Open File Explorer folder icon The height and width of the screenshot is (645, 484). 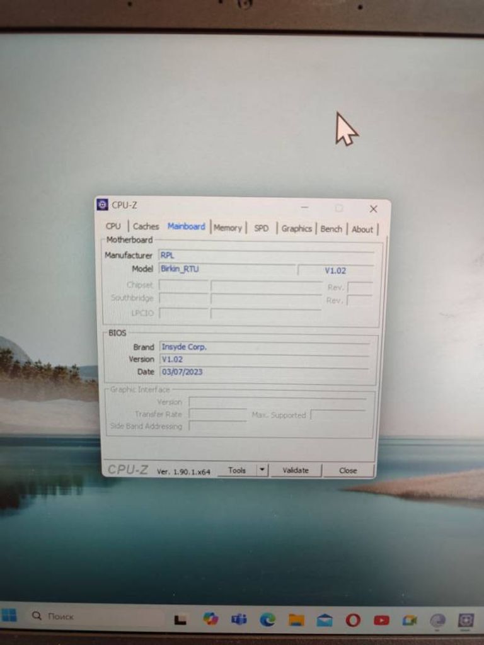click(x=296, y=620)
